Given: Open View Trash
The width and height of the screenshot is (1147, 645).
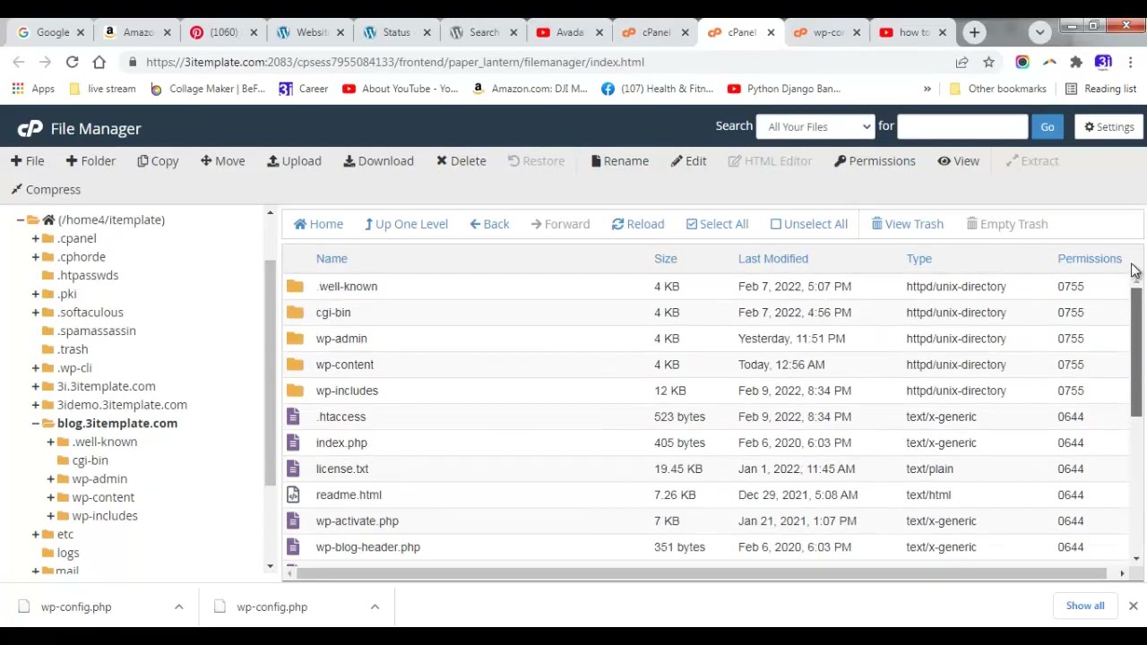Looking at the screenshot, I should pos(907,224).
